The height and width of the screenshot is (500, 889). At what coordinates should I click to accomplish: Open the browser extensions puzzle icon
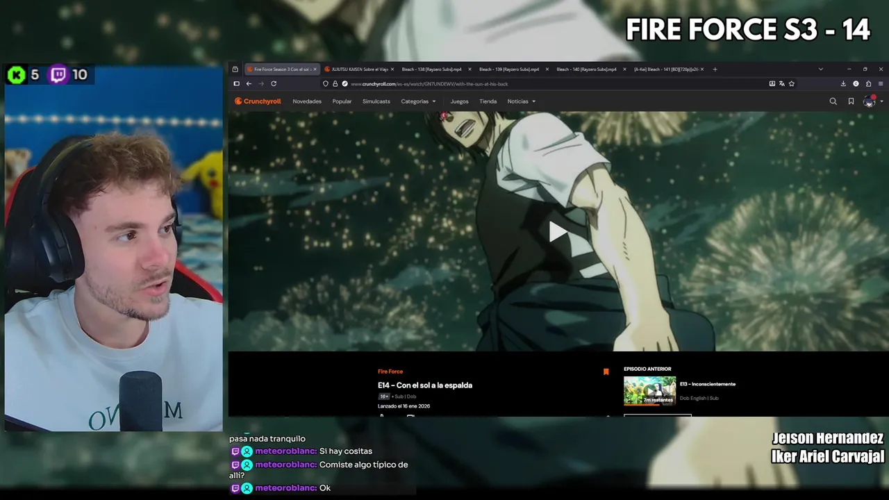coord(868,83)
